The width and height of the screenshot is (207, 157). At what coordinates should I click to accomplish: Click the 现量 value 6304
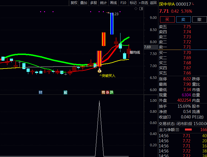[186, 95]
